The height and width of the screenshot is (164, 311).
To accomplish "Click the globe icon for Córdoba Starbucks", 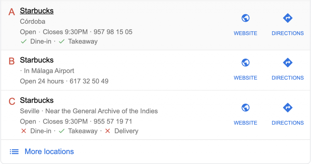I will (x=245, y=18).
